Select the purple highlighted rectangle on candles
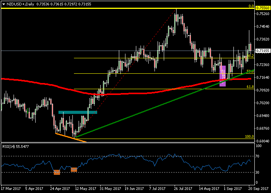271x193 pixels. coord(223,76)
